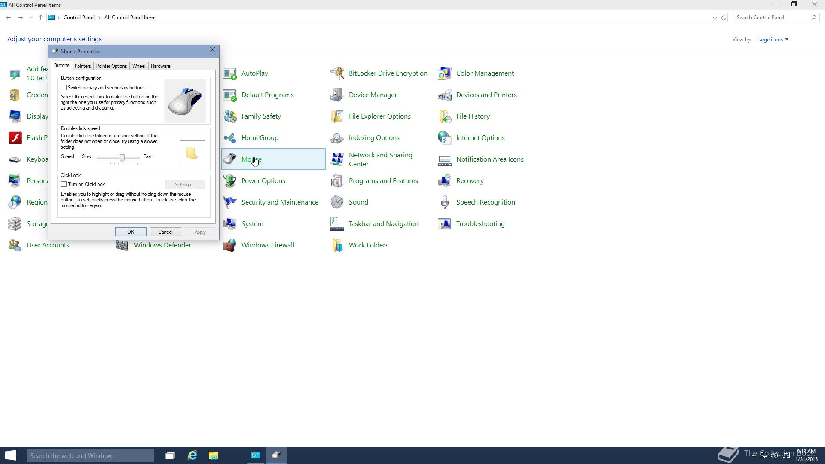Screen dimensions: 825x464
Task: Open the File History icon
Action: tap(445, 116)
